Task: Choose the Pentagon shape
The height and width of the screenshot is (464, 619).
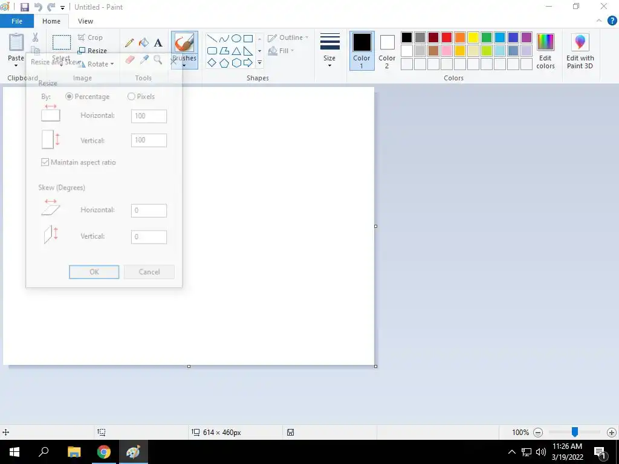Action: 224,63
